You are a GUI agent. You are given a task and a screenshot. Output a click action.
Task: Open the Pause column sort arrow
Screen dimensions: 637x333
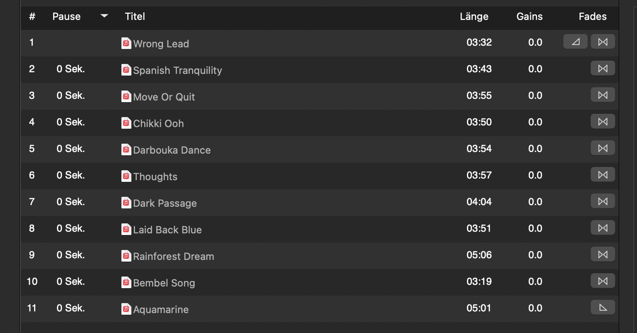[104, 16]
